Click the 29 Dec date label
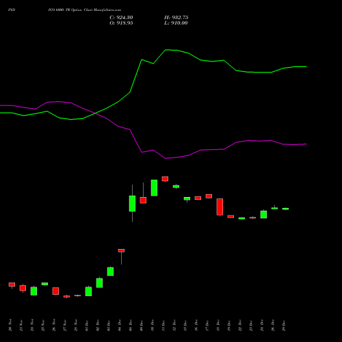 [x=284, y=326]
